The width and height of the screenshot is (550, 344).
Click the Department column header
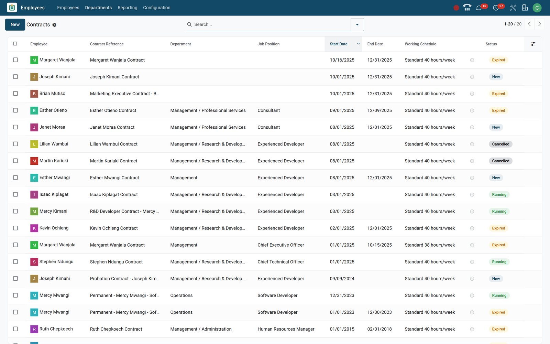click(x=180, y=44)
